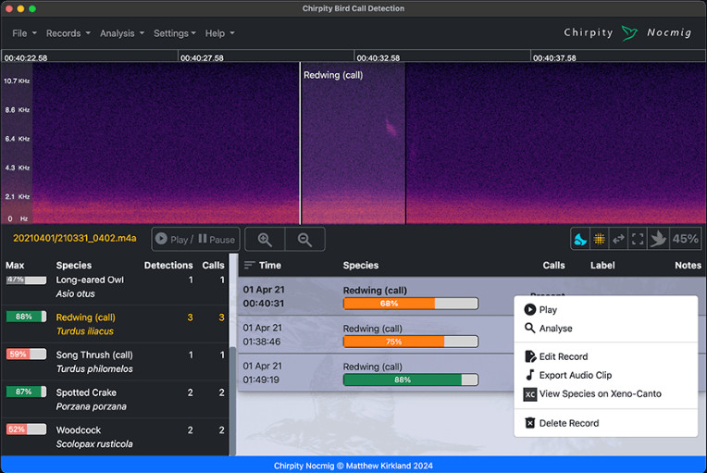Click the Notes column header

click(x=688, y=265)
